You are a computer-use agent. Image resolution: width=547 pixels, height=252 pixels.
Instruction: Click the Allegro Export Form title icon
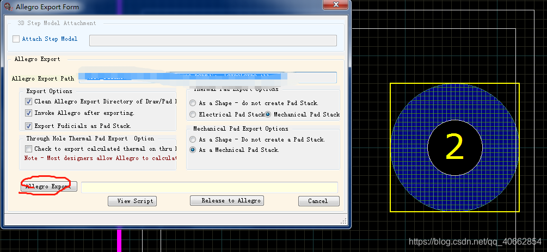pyautogui.click(x=8, y=7)
